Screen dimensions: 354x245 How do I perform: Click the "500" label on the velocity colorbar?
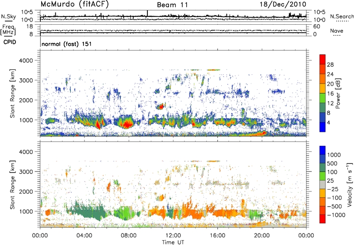(332, 163)
